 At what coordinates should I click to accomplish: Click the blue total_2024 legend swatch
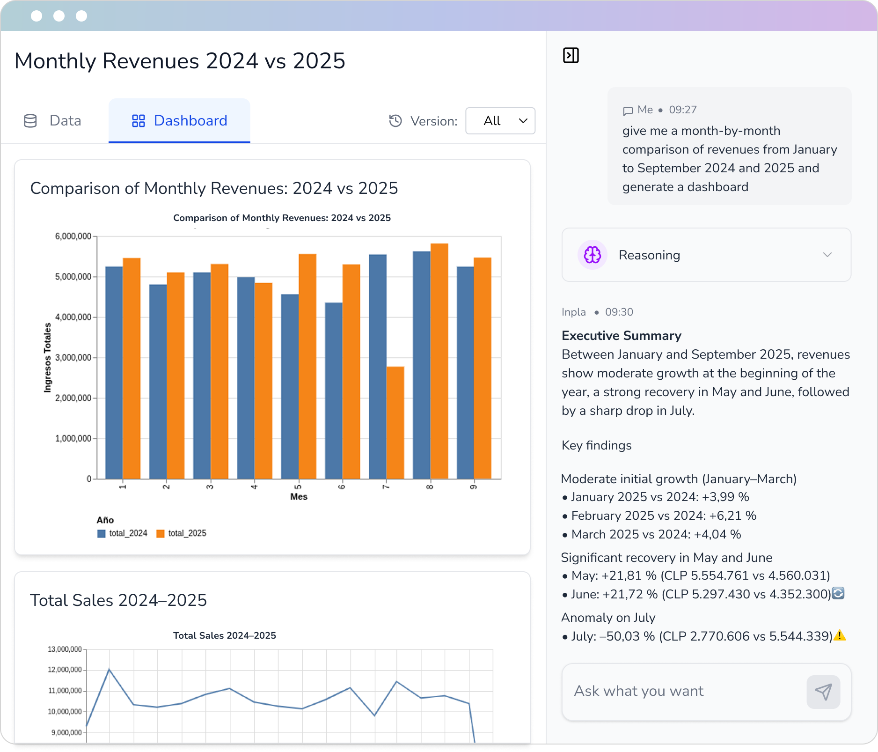click(x=102, y=533)
